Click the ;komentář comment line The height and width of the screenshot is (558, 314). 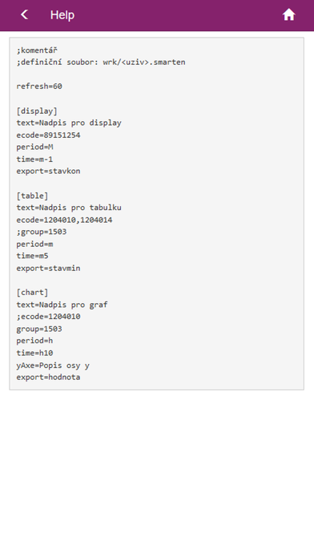(37, 51)
